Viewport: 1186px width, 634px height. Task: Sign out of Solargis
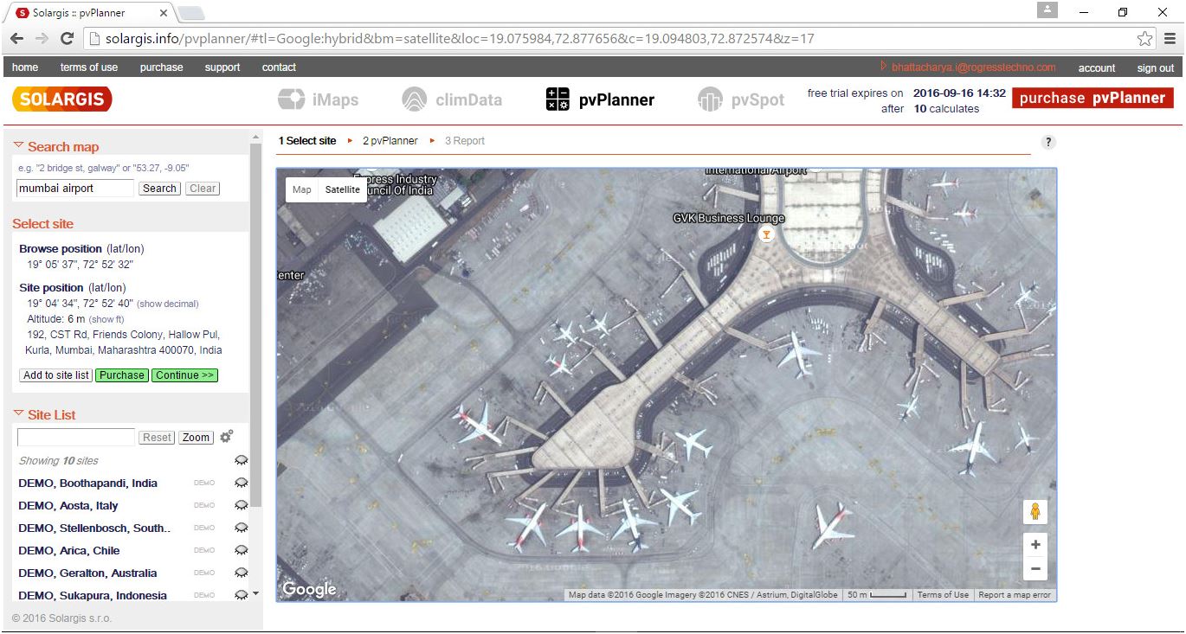click(x=1156, y=68)
